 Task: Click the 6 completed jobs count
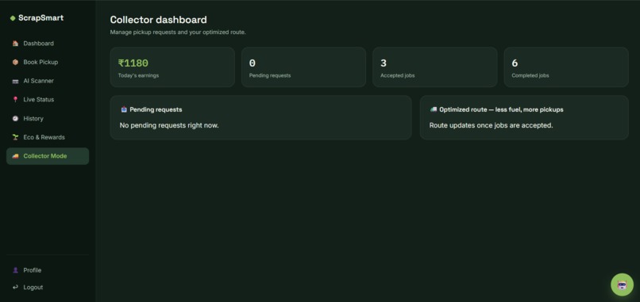[x=515, y=63]
